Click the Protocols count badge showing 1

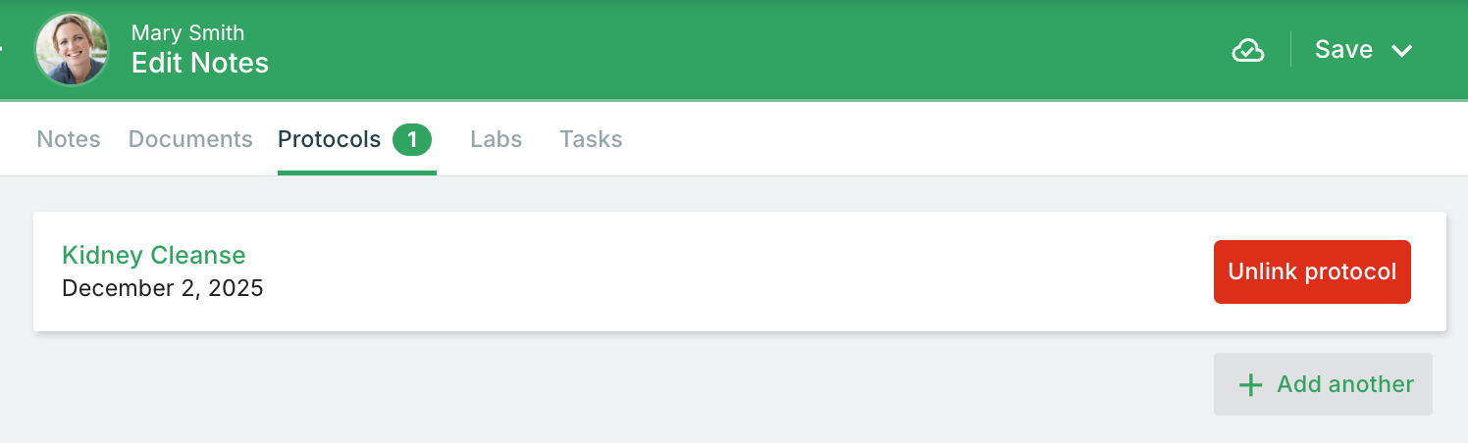[412, 140]
